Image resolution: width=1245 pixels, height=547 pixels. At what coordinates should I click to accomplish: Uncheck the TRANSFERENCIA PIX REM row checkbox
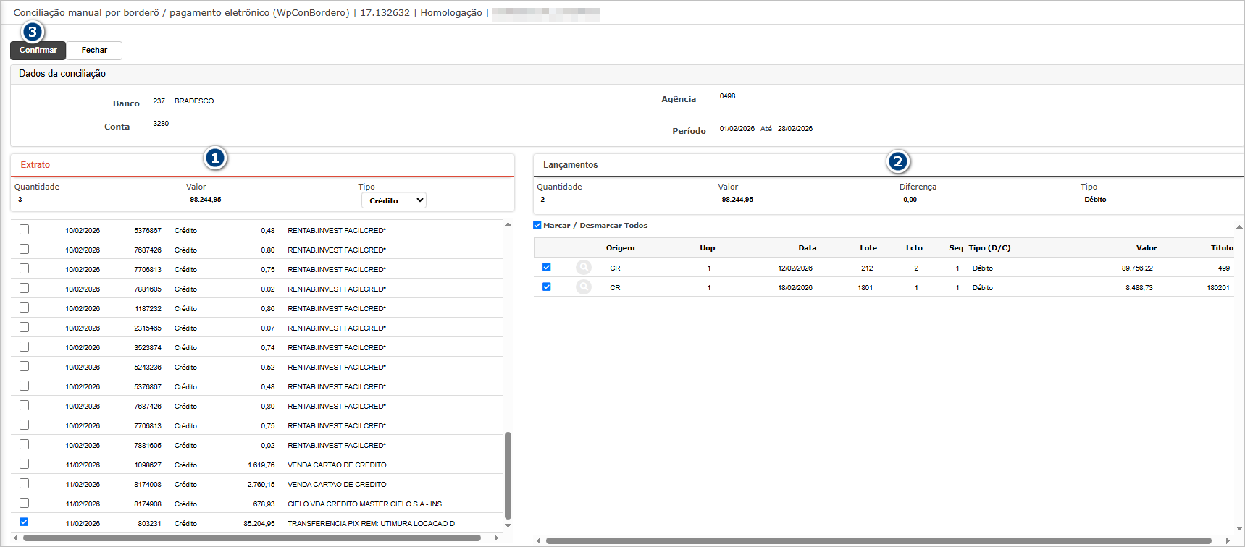(x=24, y=522)
